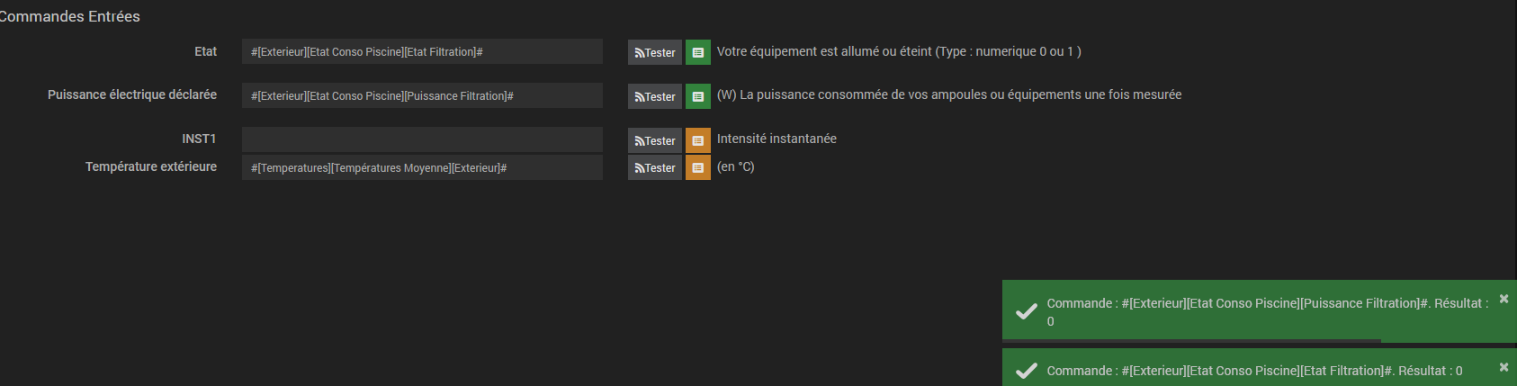Viewport: 1517px width, 386px height.
Task: Click the orange list icon for Température extérieure
Action: tap(697, 167)
